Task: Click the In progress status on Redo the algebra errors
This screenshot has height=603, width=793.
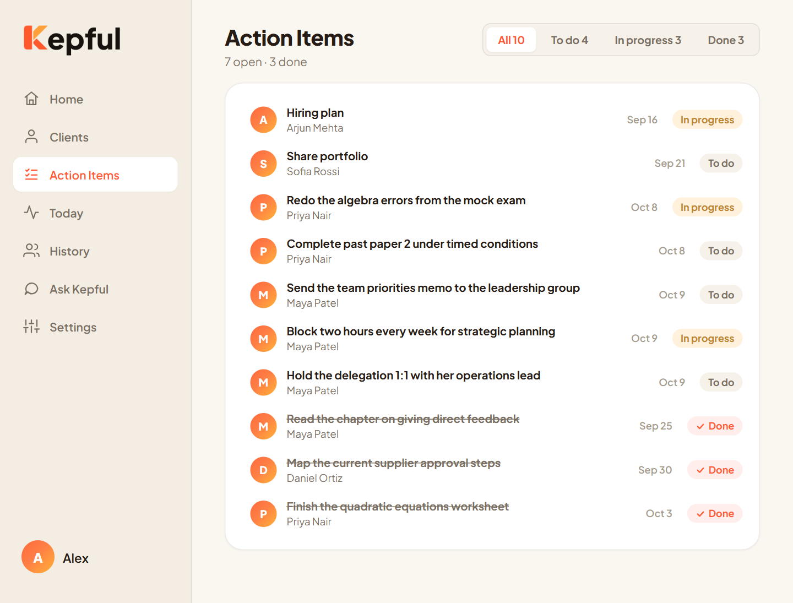Action: click(707, 208)
